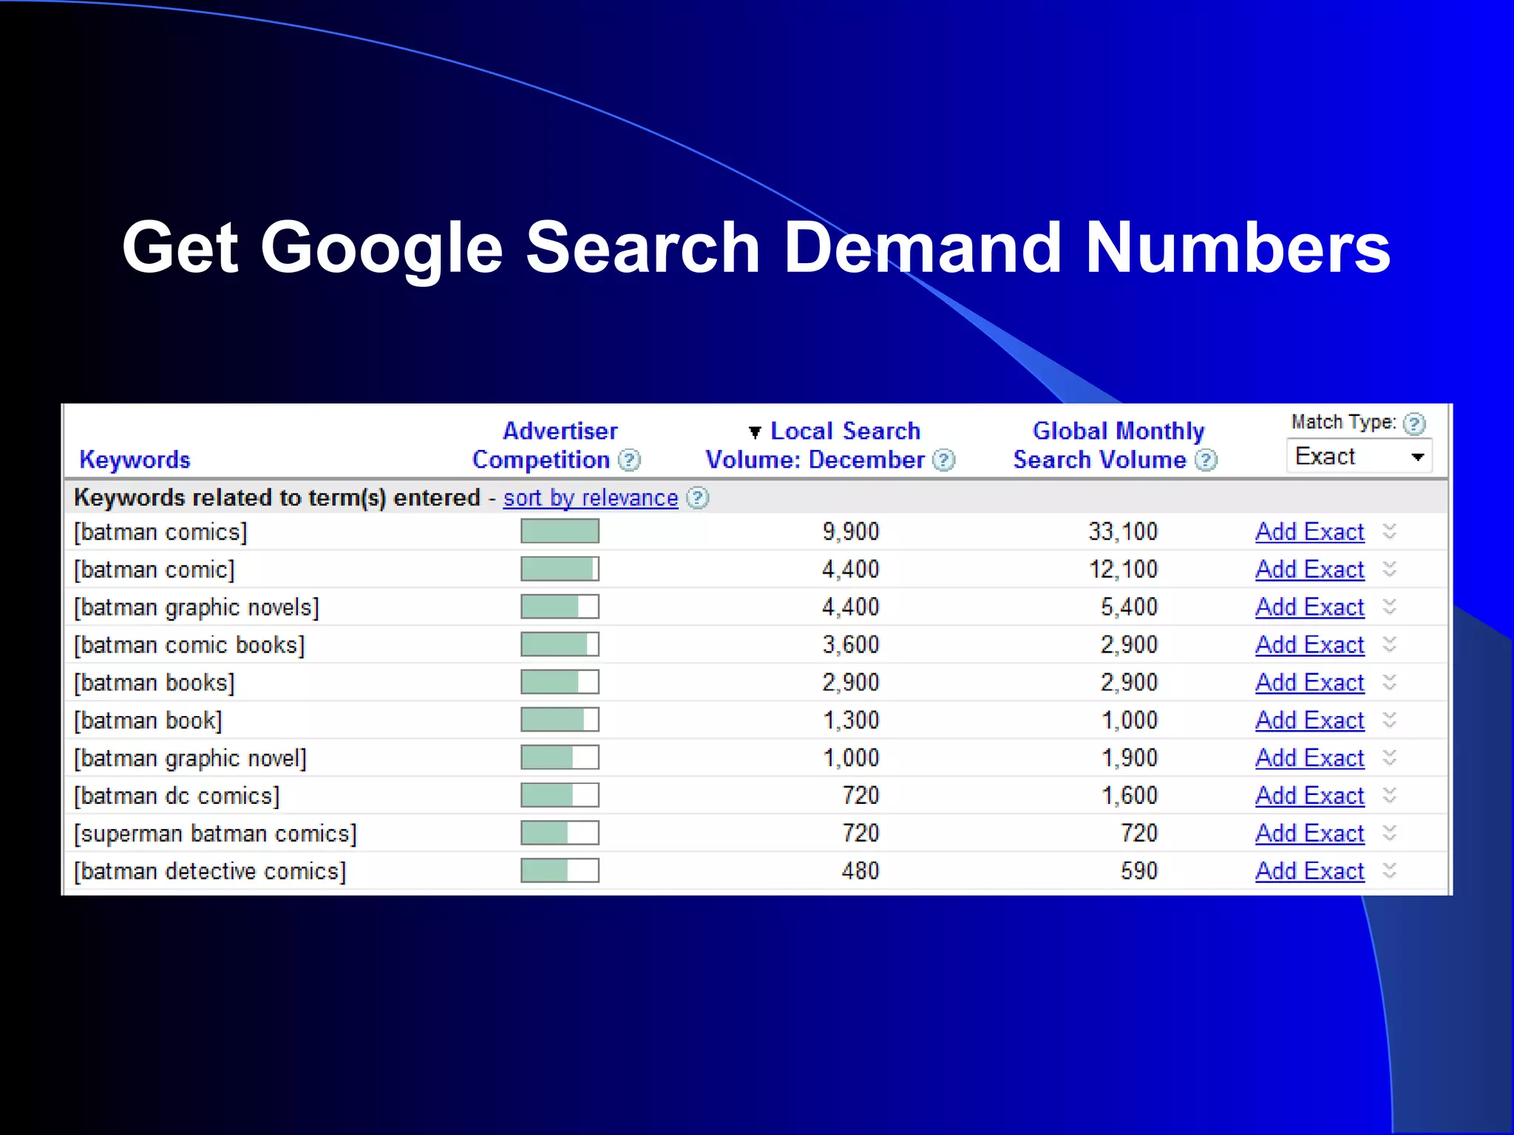Add Exact for batman comic books
Screen dimensions: 1514x1135
(1309, 645)
